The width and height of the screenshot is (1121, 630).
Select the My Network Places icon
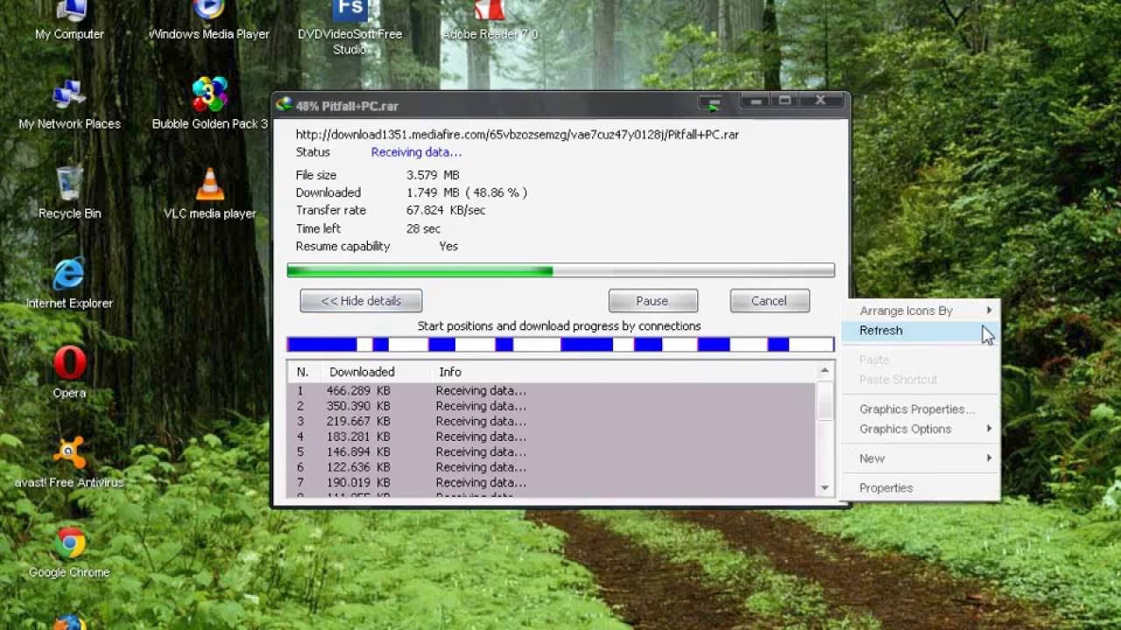pyautogui.click(x=69, y=104)
